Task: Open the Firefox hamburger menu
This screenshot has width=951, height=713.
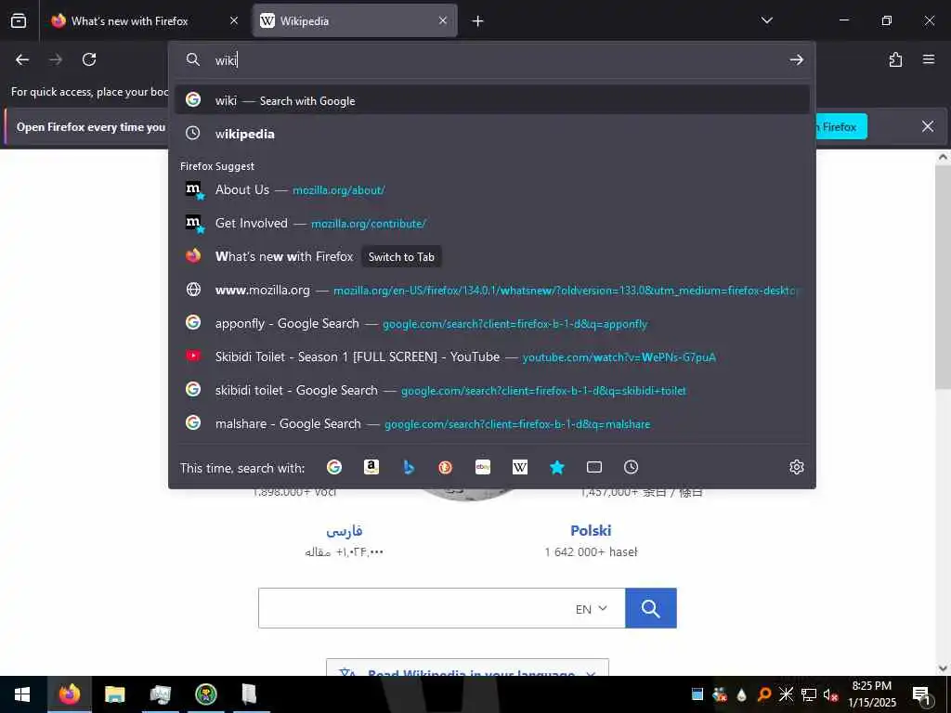Action: pyautogui.click(x=929, y=59)
